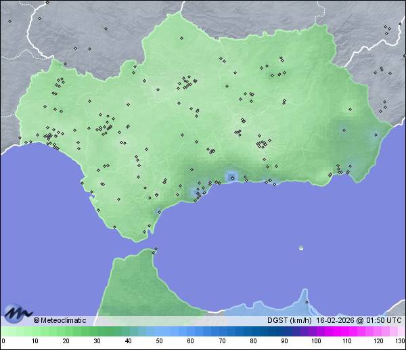Click the lone station marker in top-left corner
The height and width of the screenshot is (350, 406).
point(9,21)
